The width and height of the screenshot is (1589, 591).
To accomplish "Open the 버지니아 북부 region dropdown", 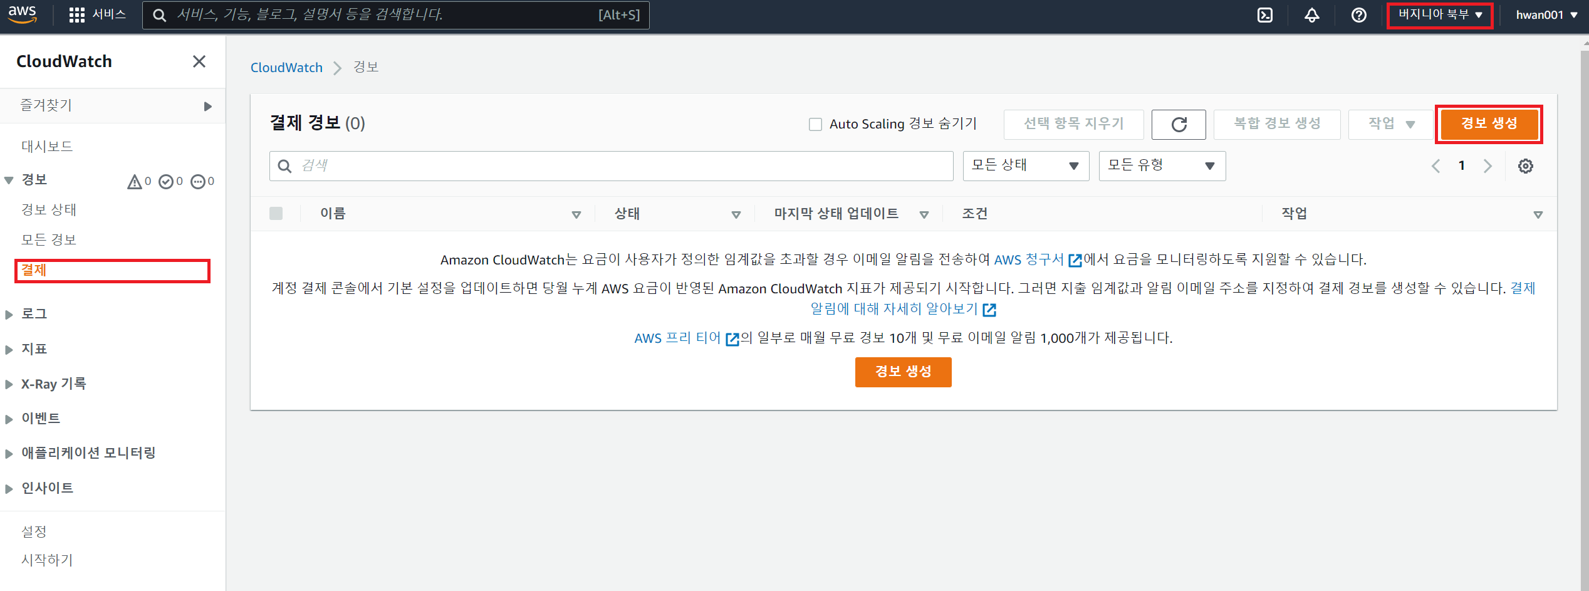I will tap(1440, 15).
